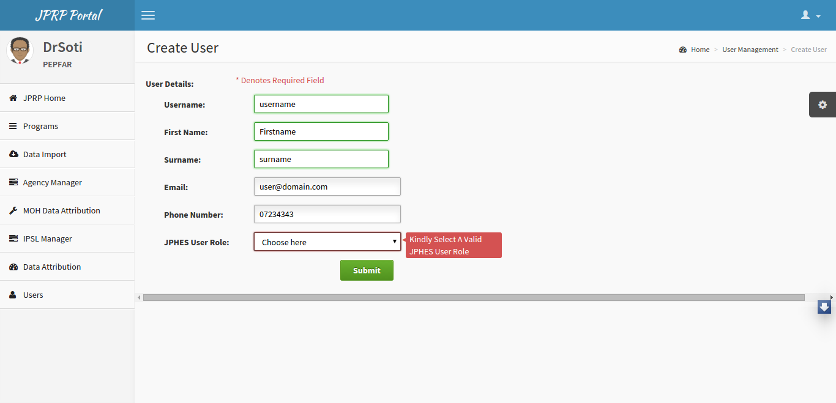The height and width of the screenshot is (403, 836).
Task: Click the 'Create User' page heading
Action: (182, 48)
